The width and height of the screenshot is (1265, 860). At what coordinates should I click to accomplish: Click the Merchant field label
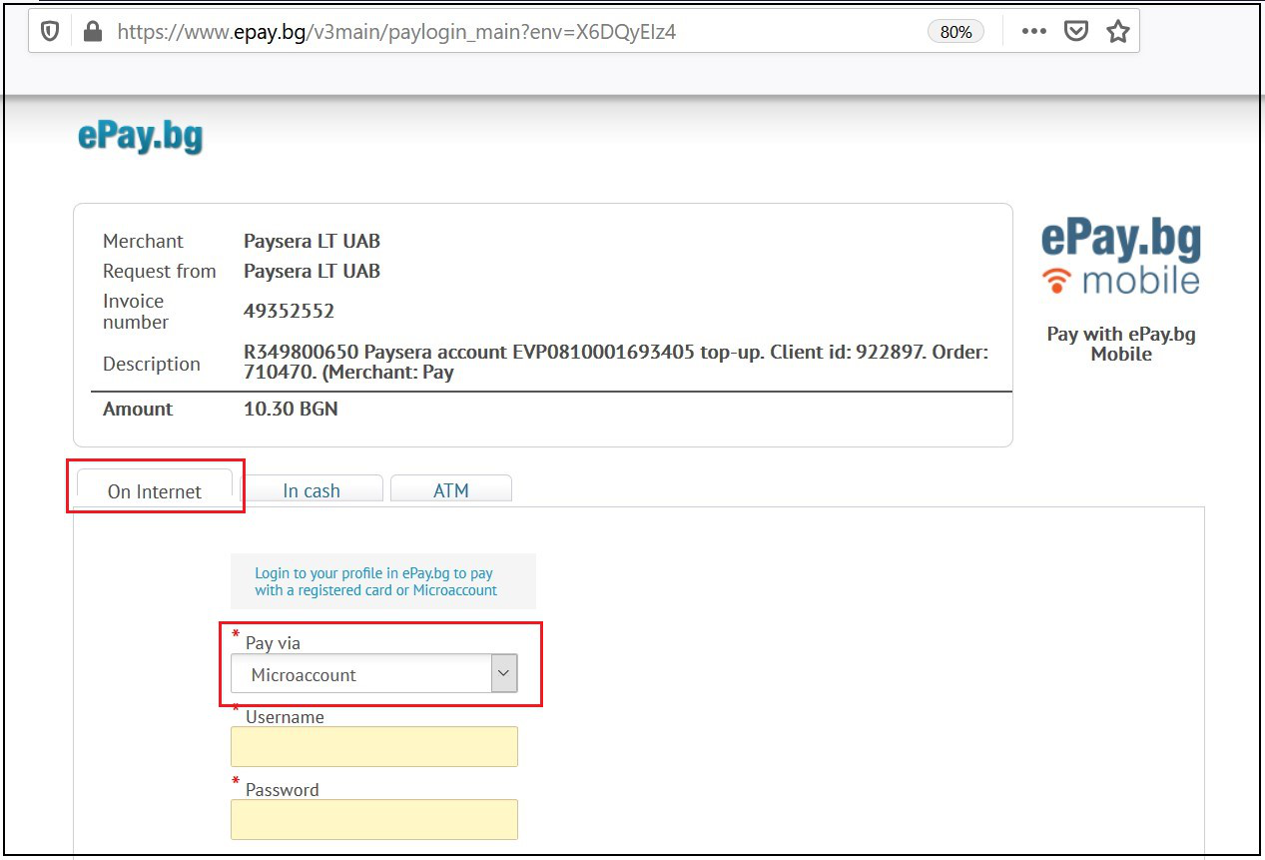click(x=143, y=241)
